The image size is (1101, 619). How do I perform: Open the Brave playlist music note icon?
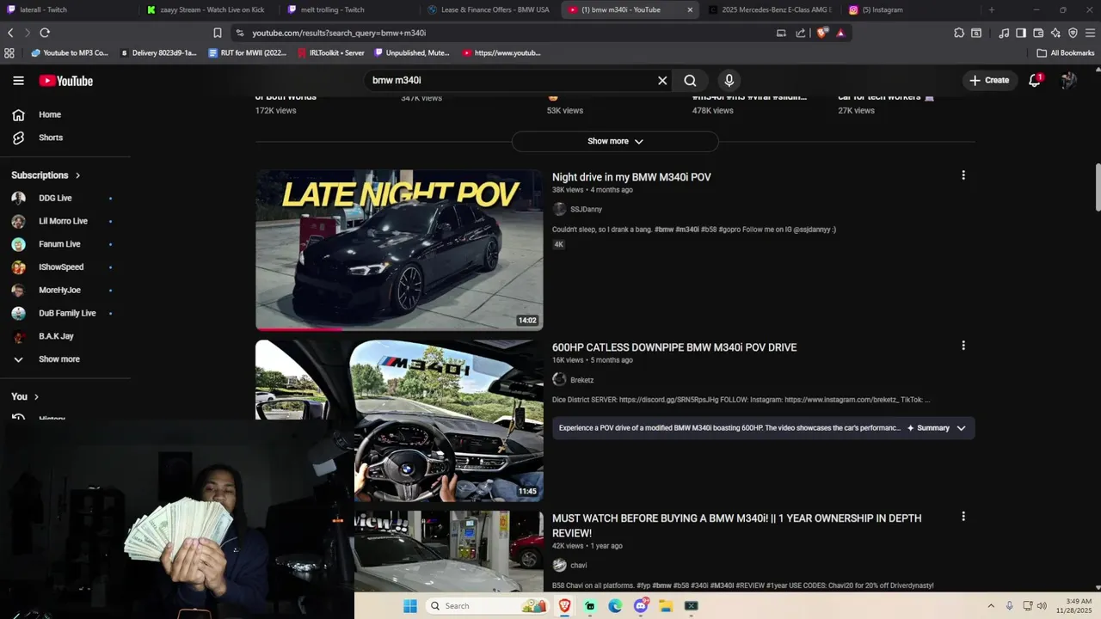pos(1004,33)
